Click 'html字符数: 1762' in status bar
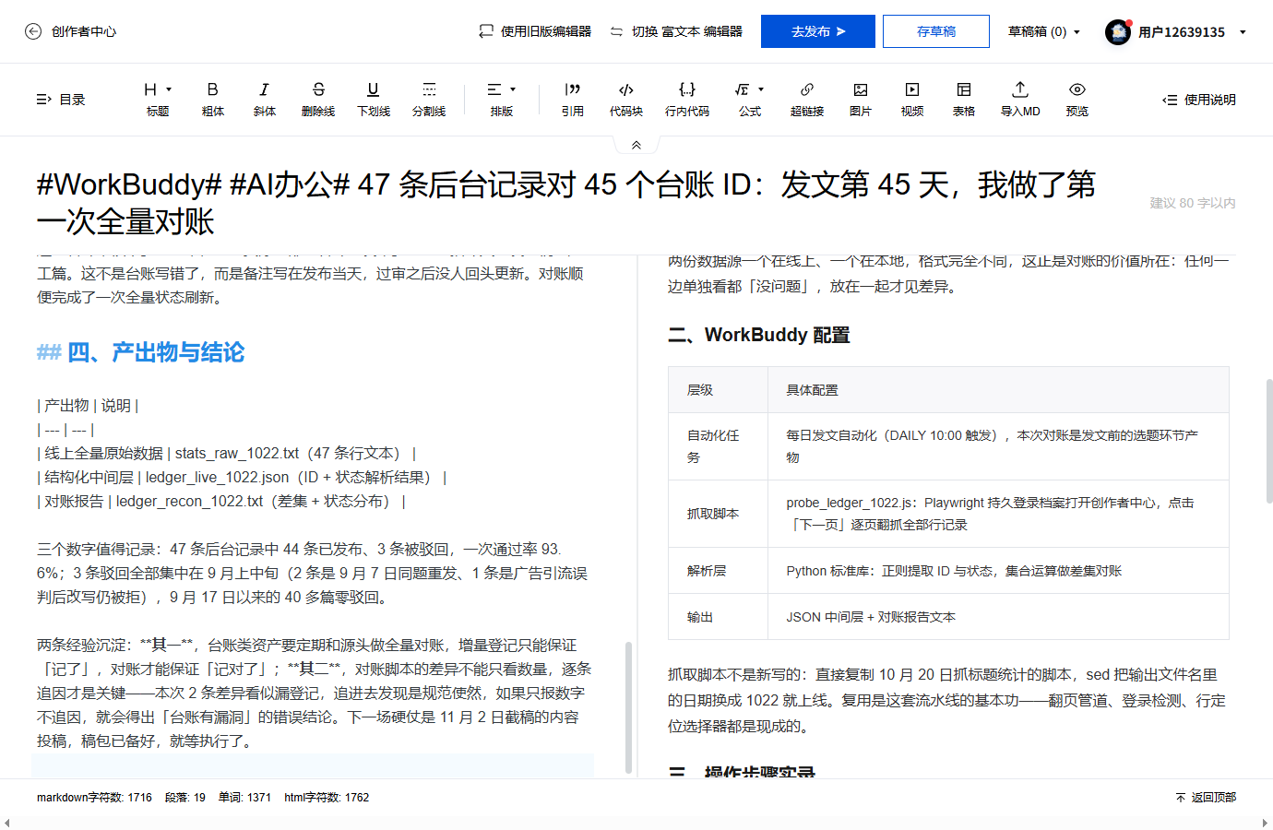This screenshot has height=830, width=1273. tap(327, 798)
